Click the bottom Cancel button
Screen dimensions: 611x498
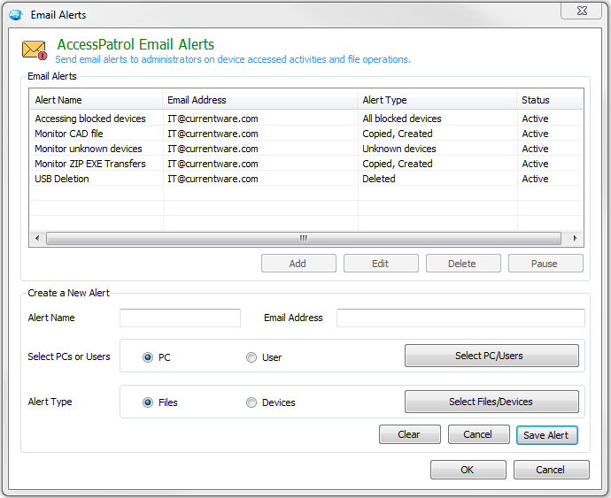551,470
